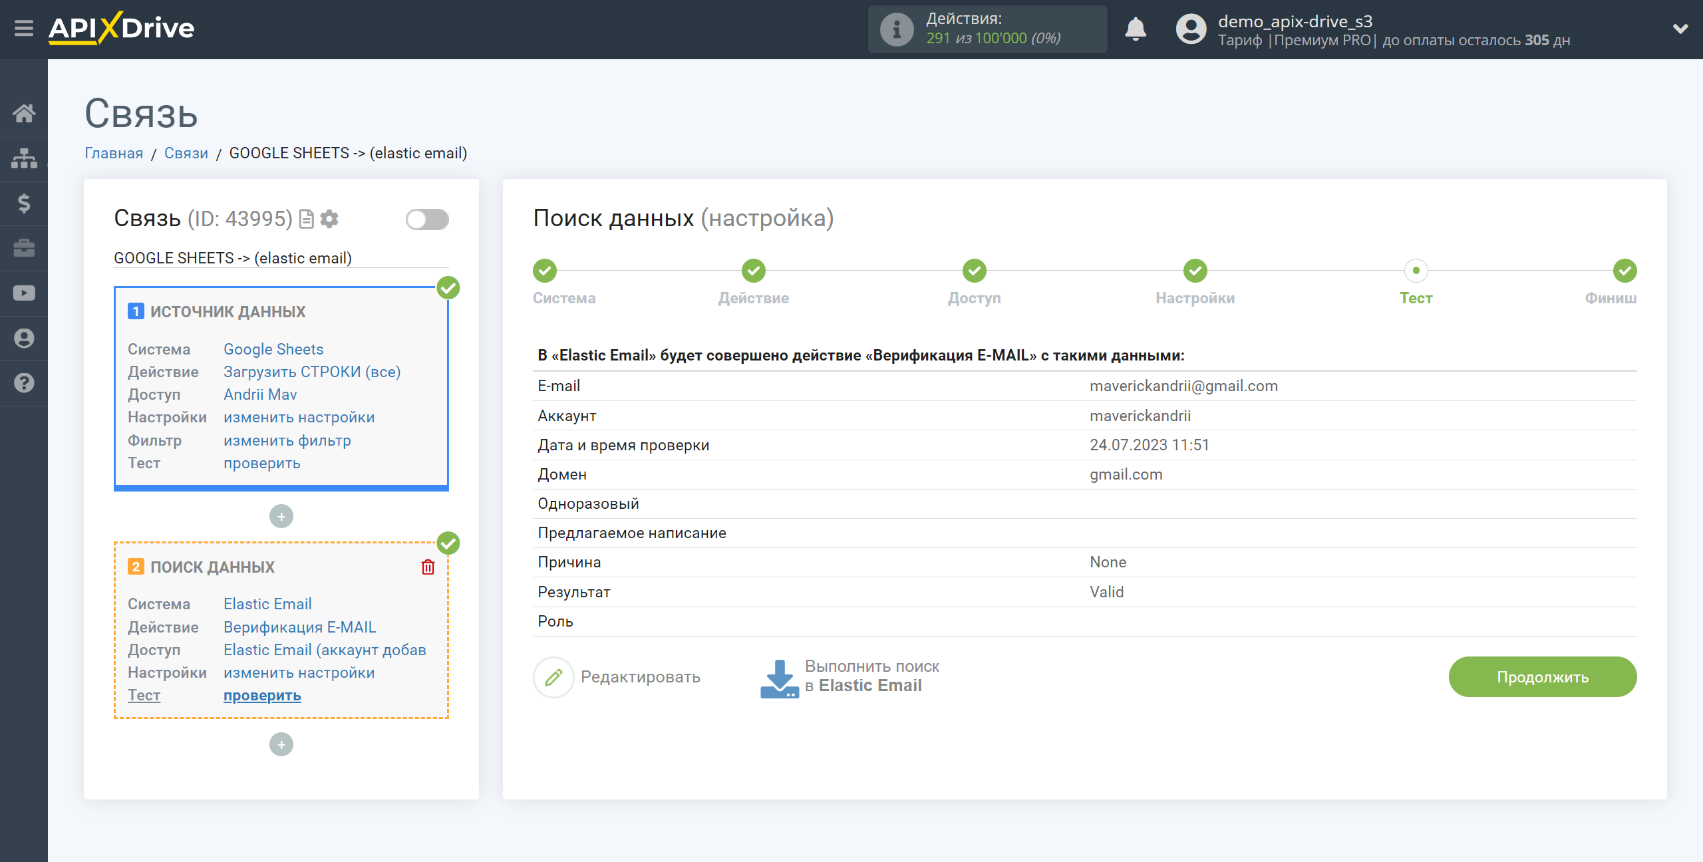1703x862 pixels.
Task: Click the Действия counter panel
Action: pyautogui.click(x=987, y=29)
